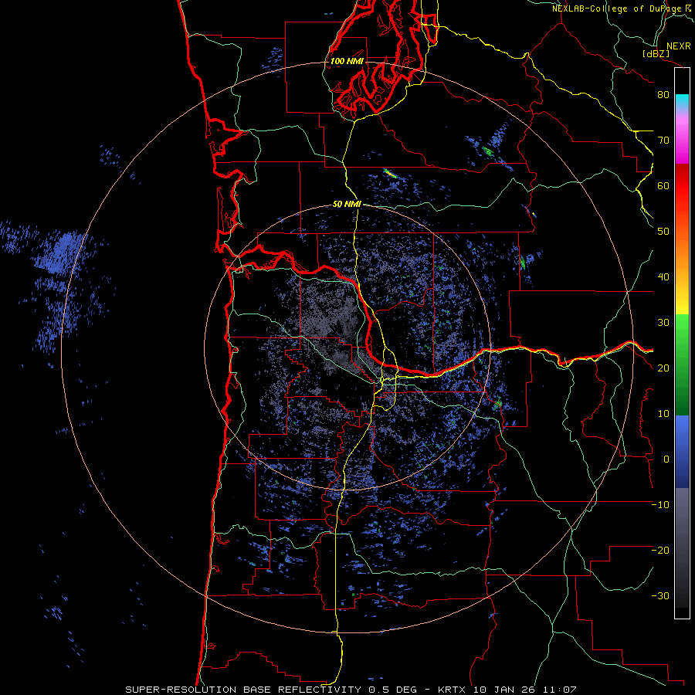Click the 10 JAN 26 11:07 timestamp
This screenshot has height=695, width=695.
click(x=525, y=690)
